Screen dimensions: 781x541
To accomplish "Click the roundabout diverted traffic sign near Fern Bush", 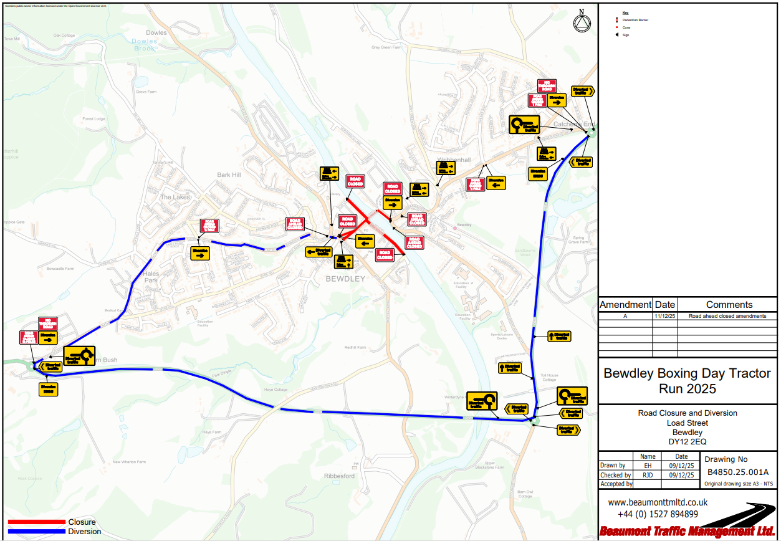I will pos(79,356).
